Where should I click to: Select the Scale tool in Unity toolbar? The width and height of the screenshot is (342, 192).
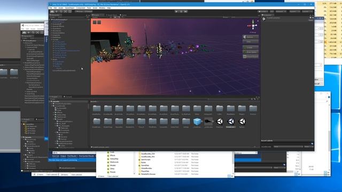pos(65,11)
